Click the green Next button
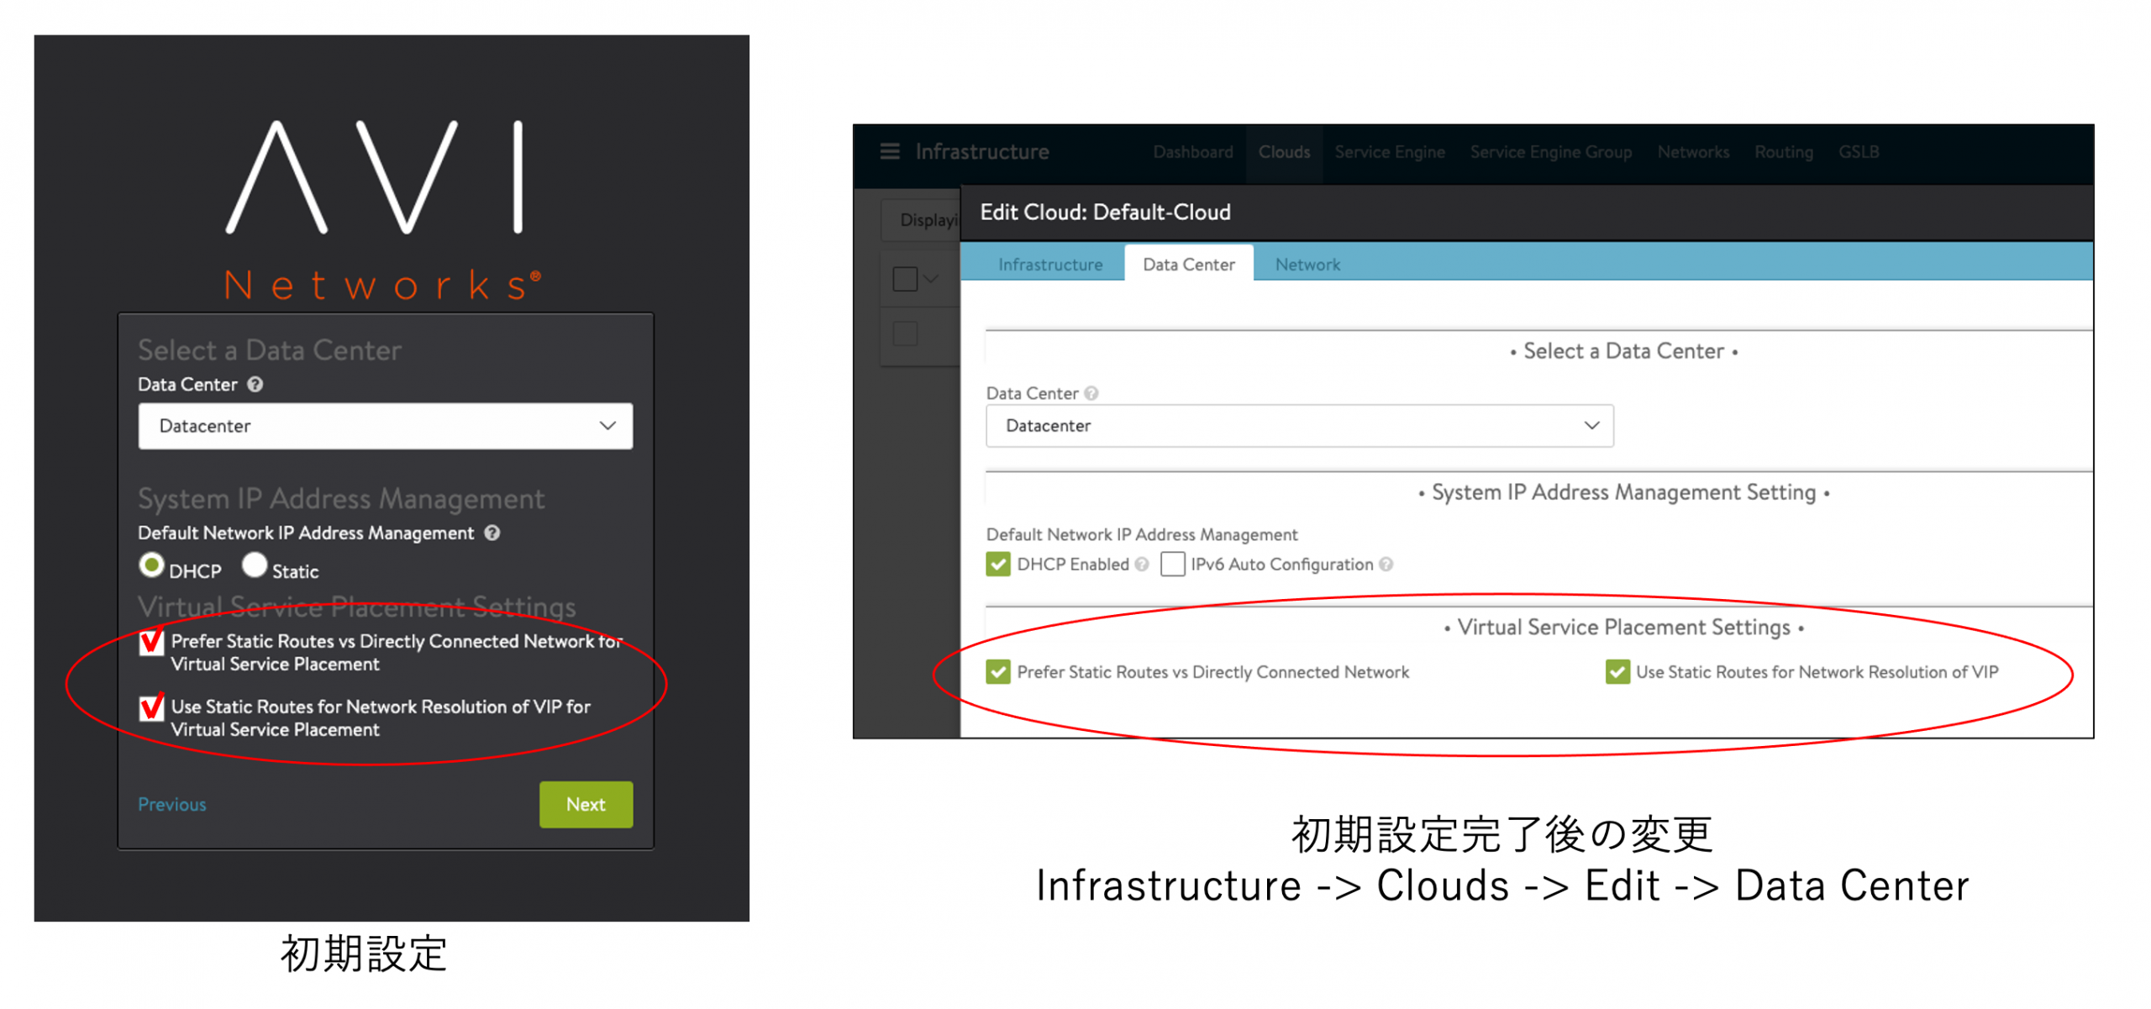This screenshot has width=2151, height=1009. pos(586,806)
